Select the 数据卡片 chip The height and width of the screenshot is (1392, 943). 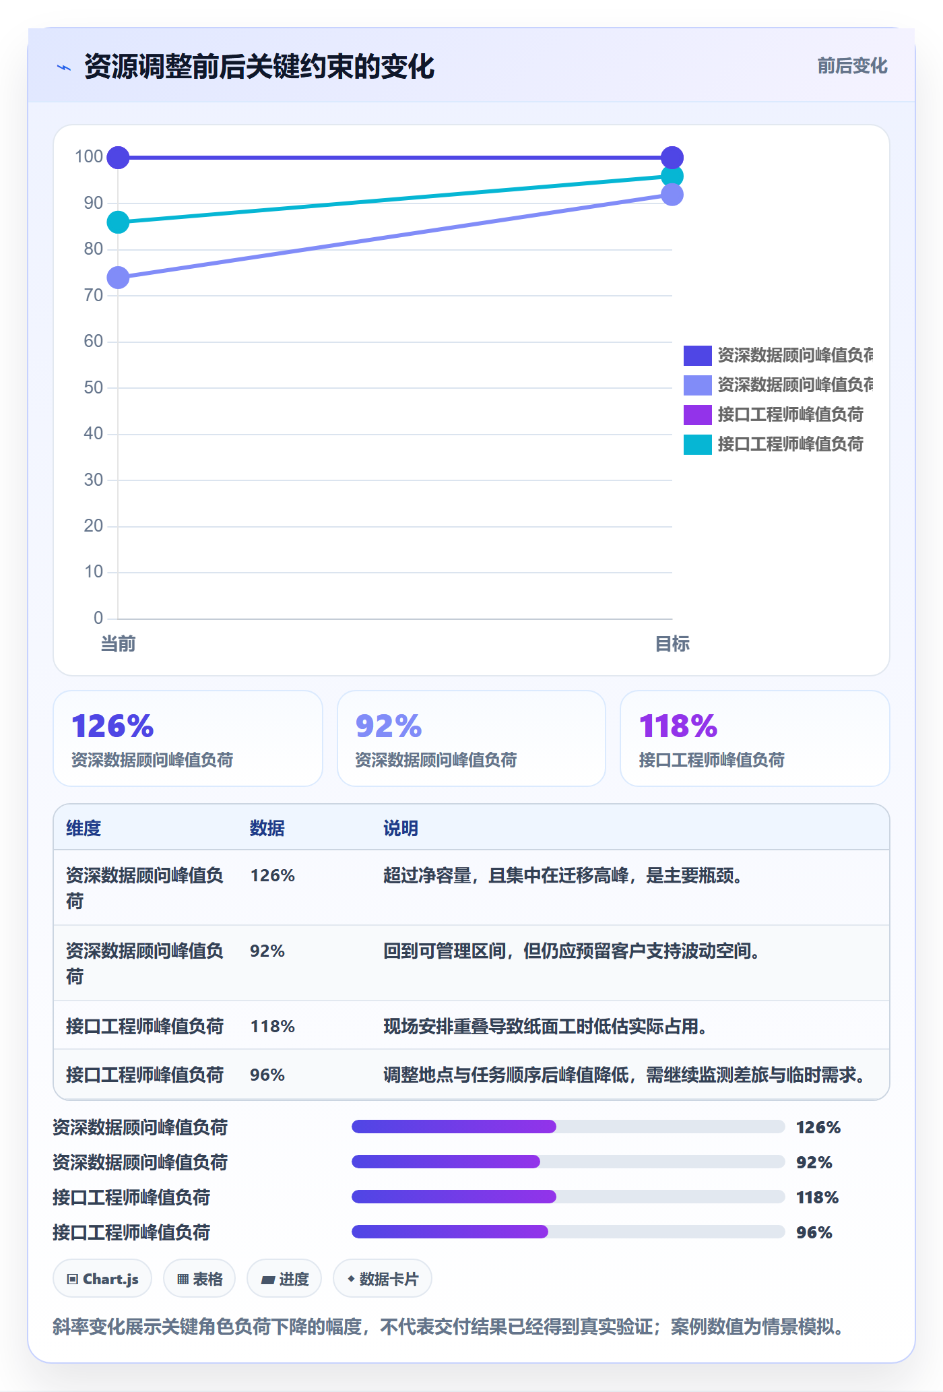point(383,1278)
